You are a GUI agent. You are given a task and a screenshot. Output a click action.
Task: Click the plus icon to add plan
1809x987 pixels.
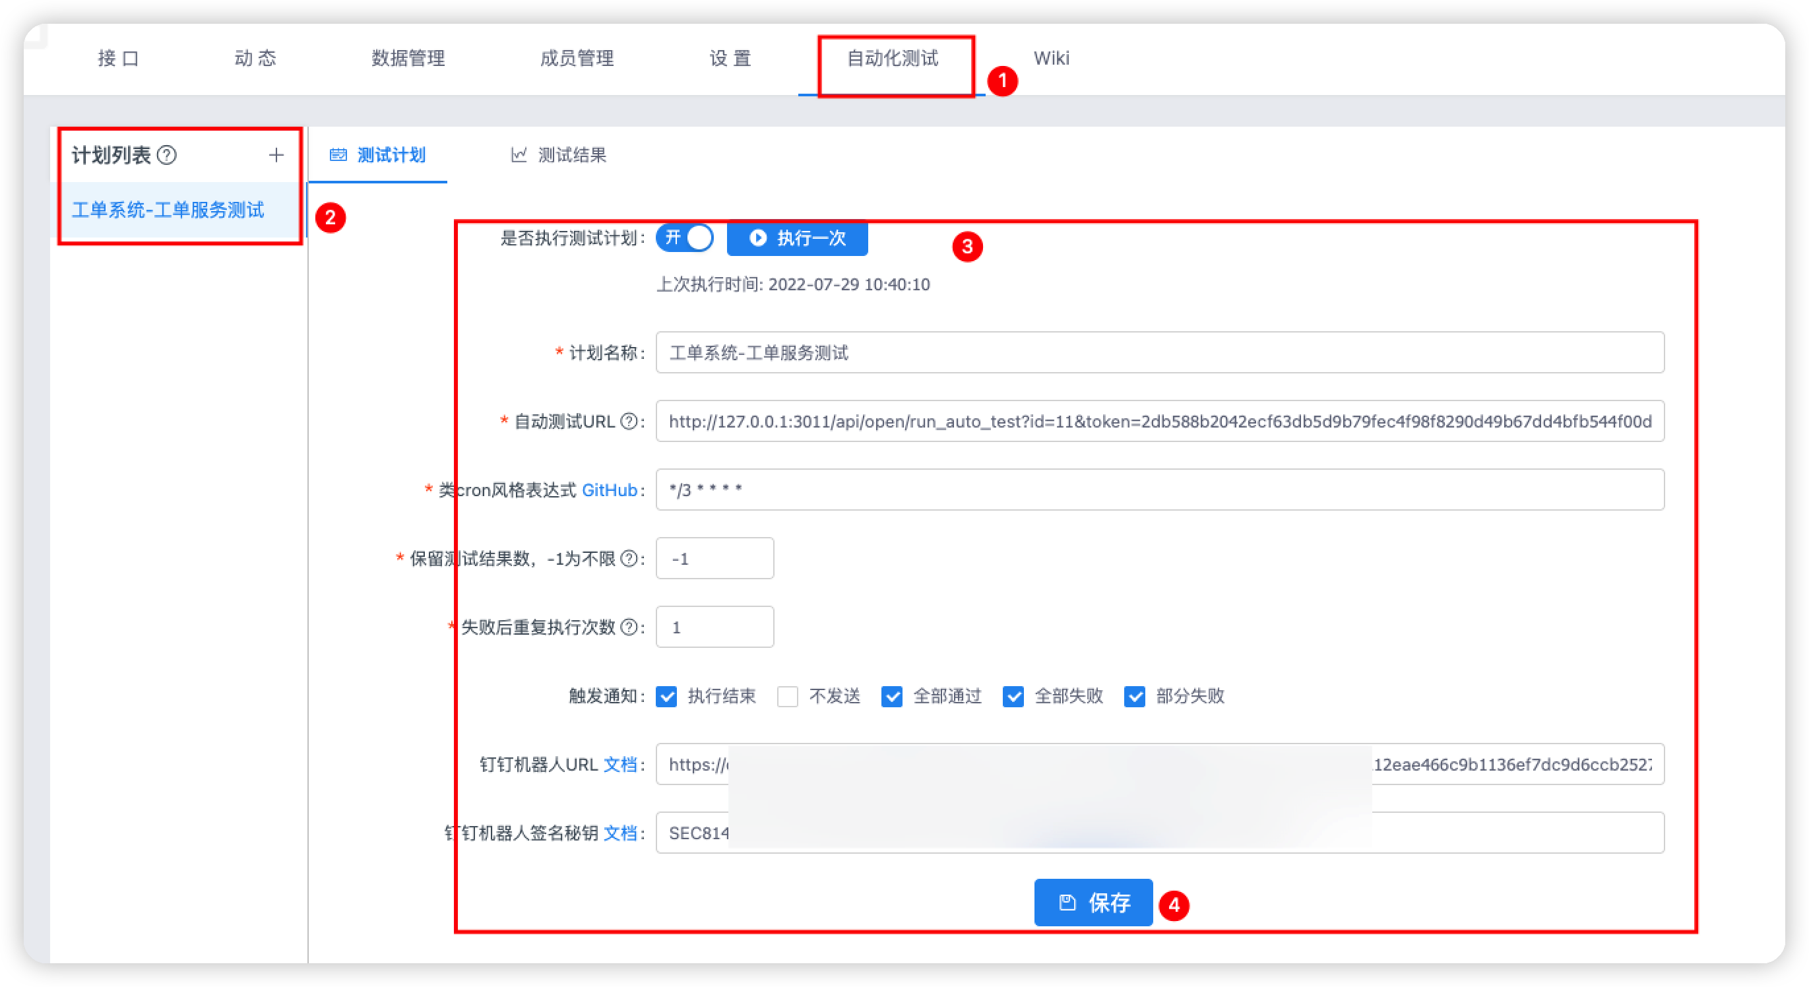tap(276, 155)
